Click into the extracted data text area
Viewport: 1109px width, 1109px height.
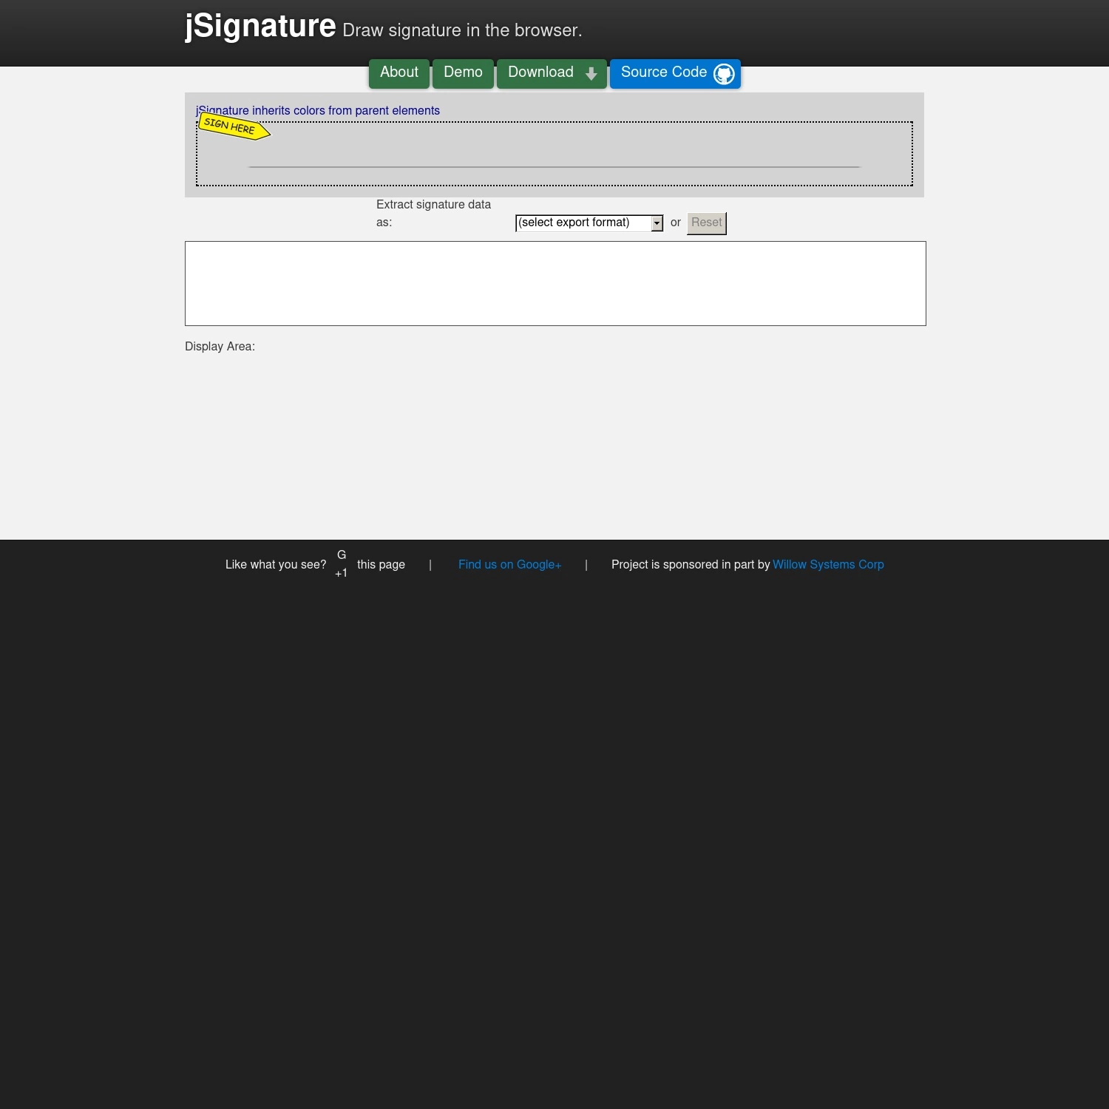(x=555, y=283)
